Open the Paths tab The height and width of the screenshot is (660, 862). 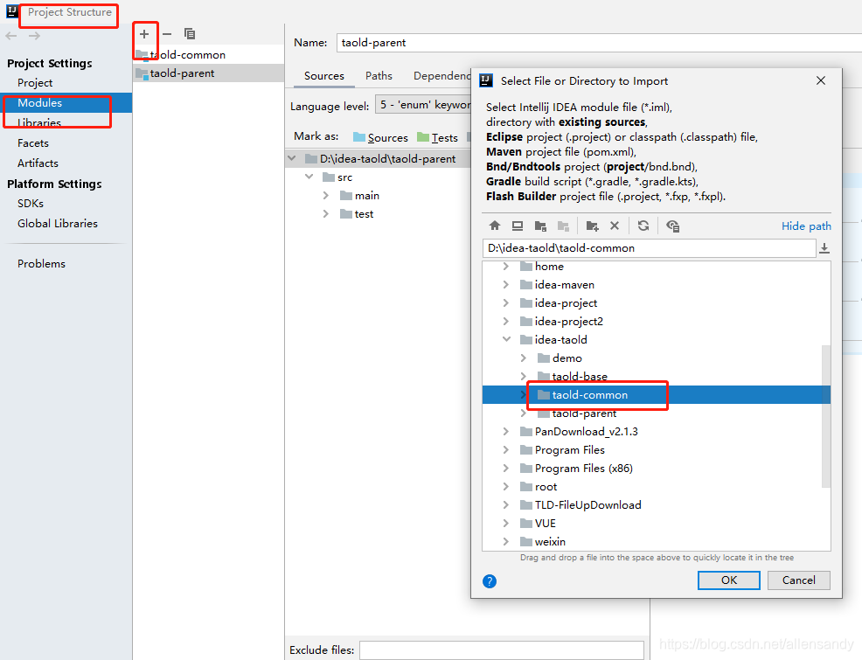379,76
